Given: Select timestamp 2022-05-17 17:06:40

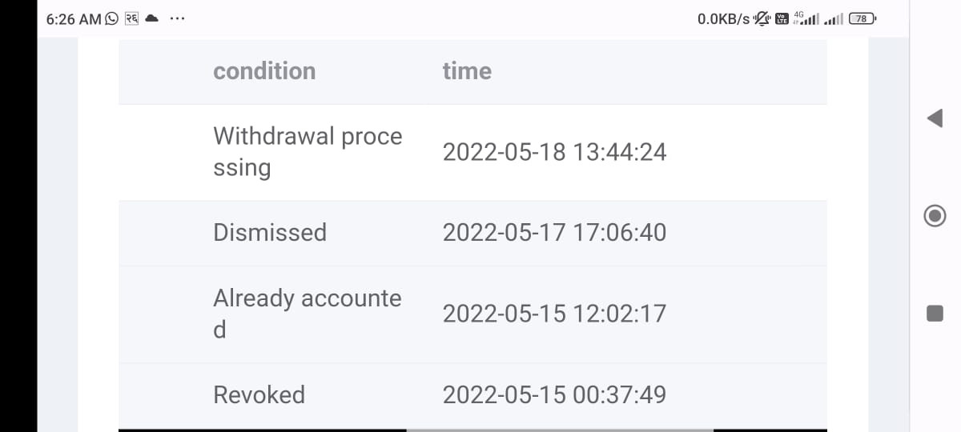Looking at the screenshot, I should 554,233.
